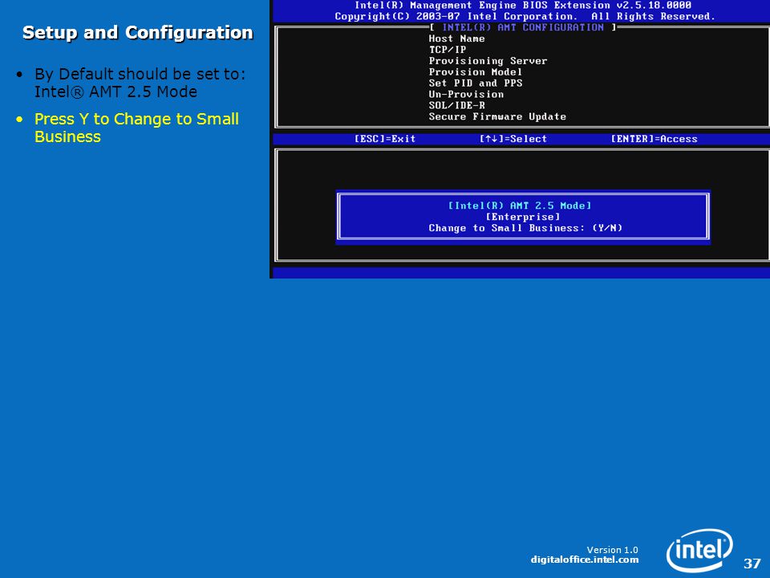Click the [Enterprise] mode text
770x578 pixels.
[x=523, y=217]
